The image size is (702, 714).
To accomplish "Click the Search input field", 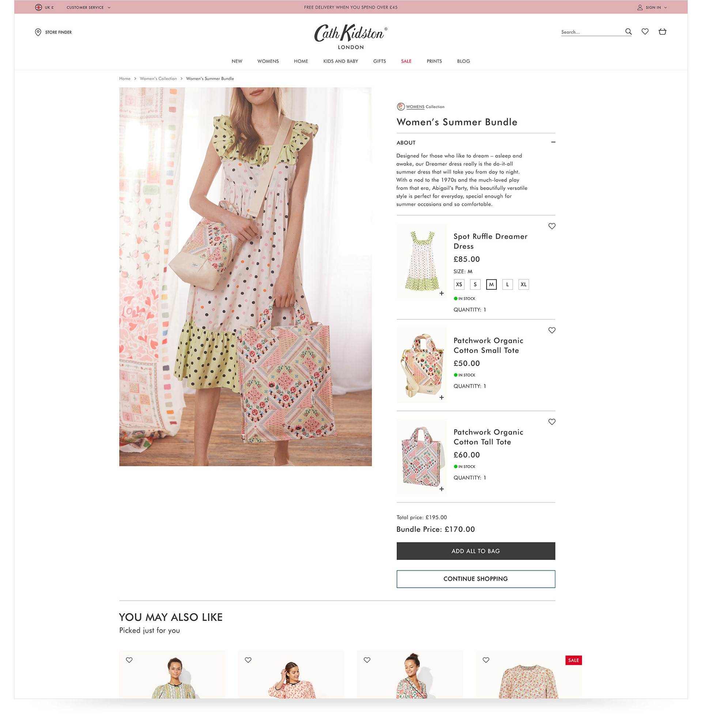I will pyautogui.click(x=592, y=32).
